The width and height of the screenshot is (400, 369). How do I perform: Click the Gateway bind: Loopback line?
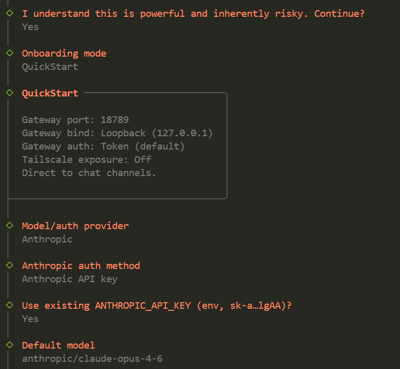coord(117,133)
